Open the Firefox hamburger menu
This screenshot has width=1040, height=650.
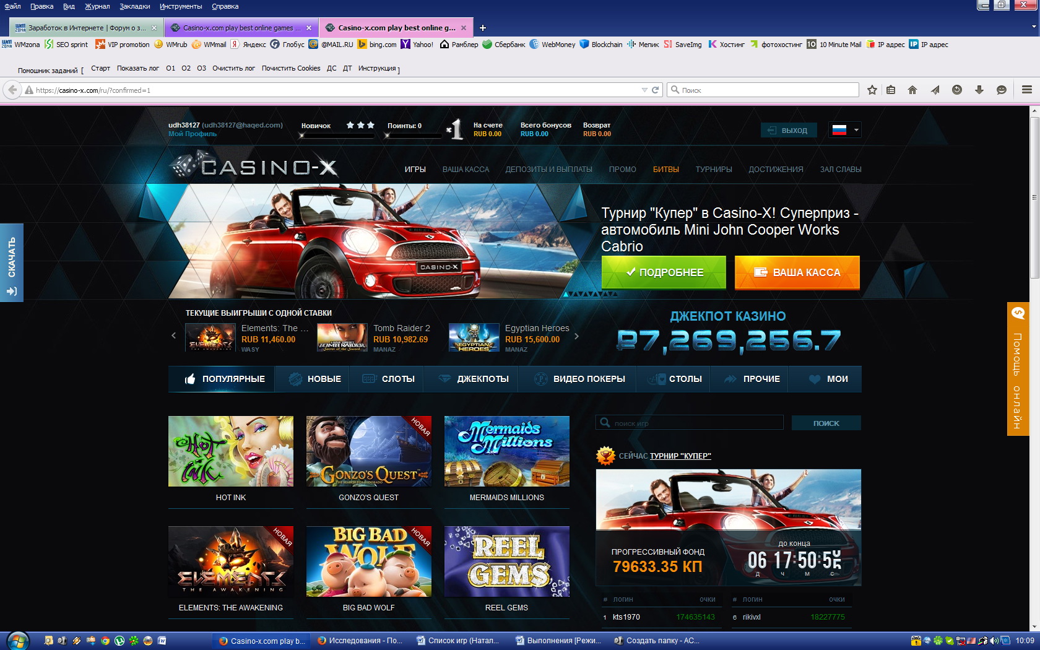[x=1026, y=90]
